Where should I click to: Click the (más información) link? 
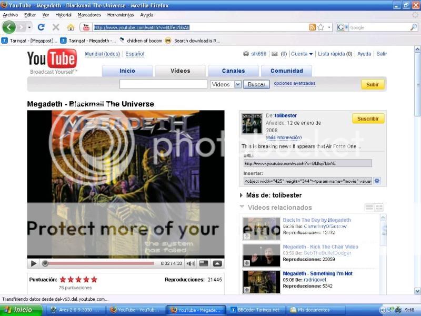[284, 137]
